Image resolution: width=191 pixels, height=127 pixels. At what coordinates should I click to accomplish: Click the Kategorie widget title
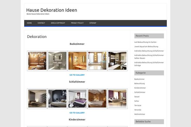point(141,73)
